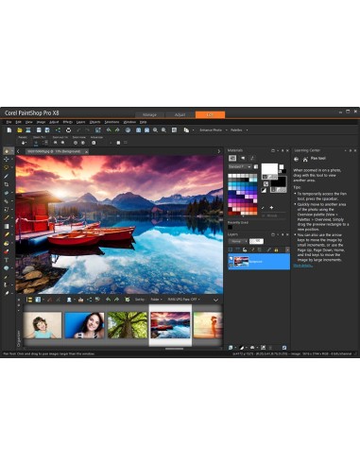This screenshot has height=465, width=360.
Task: Open the layer blend mode dropdown
Action: [238, 241]
